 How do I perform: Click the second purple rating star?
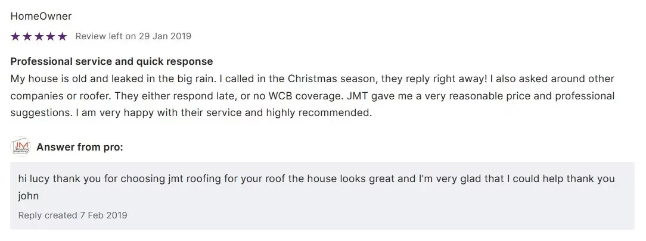pos(27,36)
